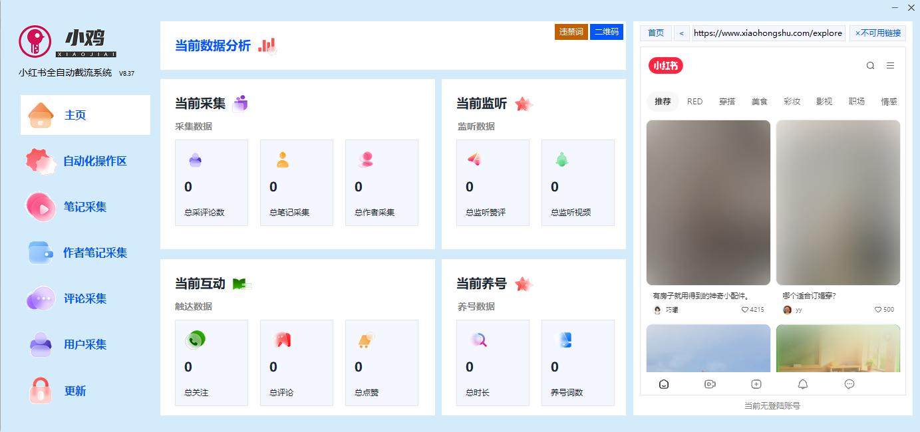Screen dimensions: 920x432
Task: Select the 总关注 green phone icon
Action: (x=195, y=340)
